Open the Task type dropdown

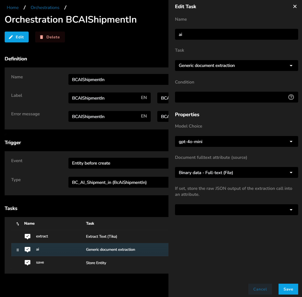236,66
